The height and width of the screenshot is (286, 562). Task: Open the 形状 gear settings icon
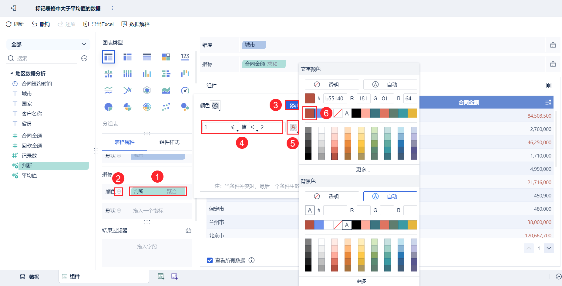point(119,211)
